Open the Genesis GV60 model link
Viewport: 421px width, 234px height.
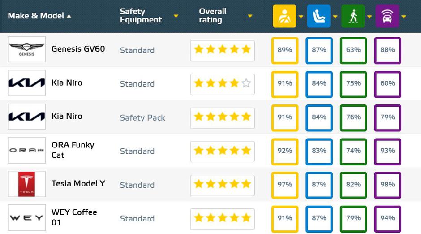[x=78, y=49]
